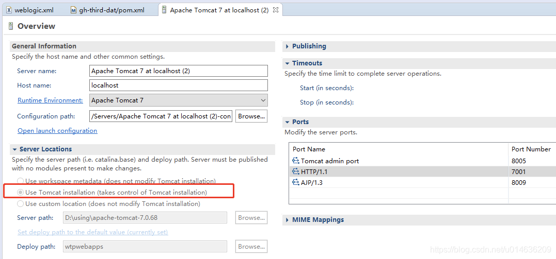This screenshot has width=556, height=259.
Task: Click the pom.xml Maven file icon
Action: pos(73,10)
